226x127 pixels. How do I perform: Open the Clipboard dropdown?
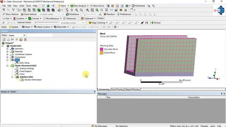[88, 18]
